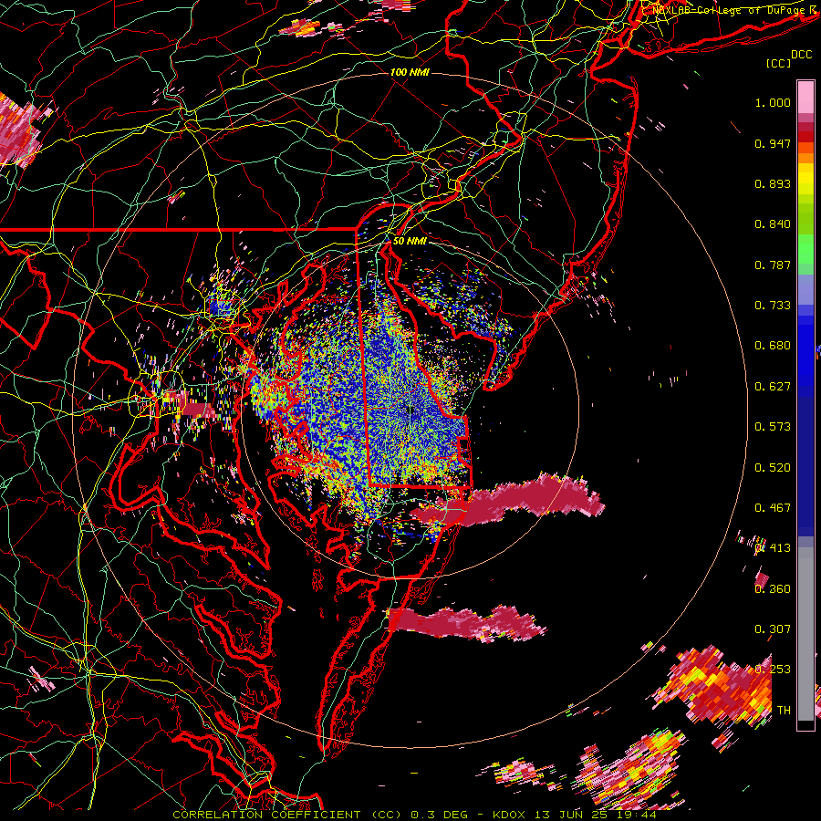Select the 0.307 legend value
The width and height of the screenshot is (821, 821).
pos(773,629)
